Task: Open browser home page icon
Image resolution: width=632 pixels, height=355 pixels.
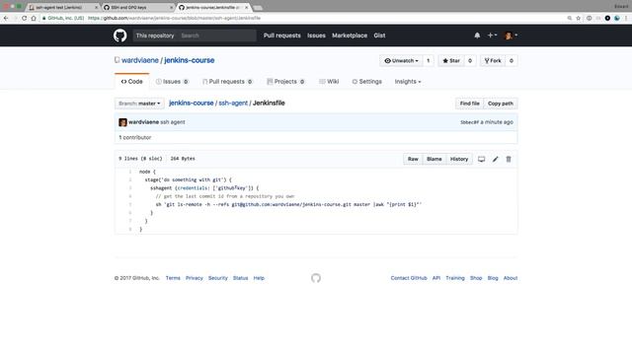Action: coord(34,18)
